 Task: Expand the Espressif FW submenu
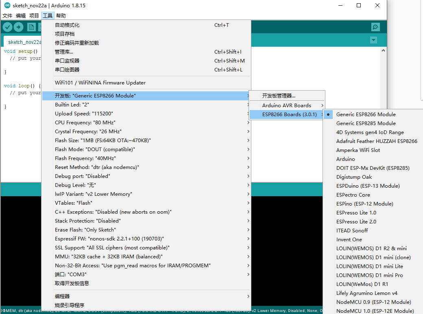pyautogui.click(x=146, y=238)
